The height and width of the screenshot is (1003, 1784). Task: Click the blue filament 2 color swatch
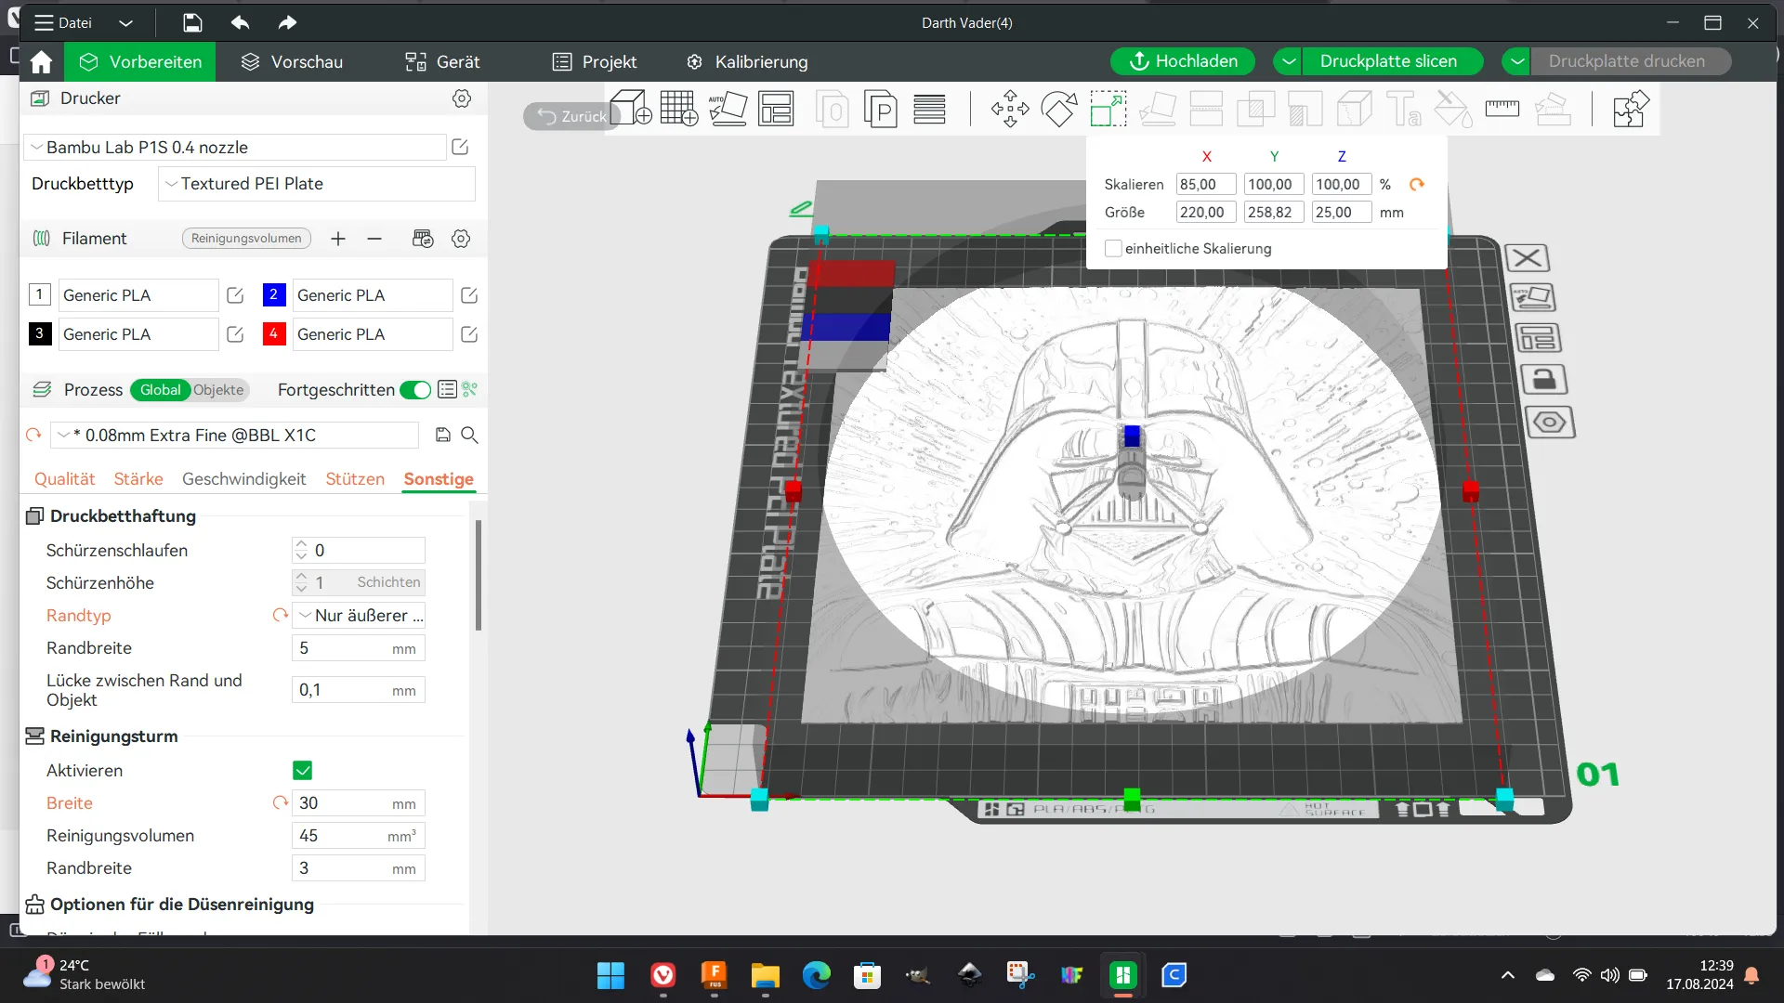tap(273, 294)
